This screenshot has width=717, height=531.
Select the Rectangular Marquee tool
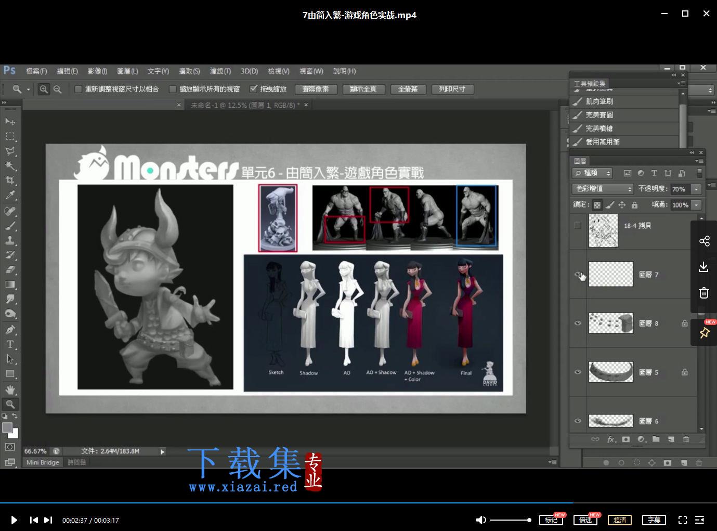coord(10,136)
